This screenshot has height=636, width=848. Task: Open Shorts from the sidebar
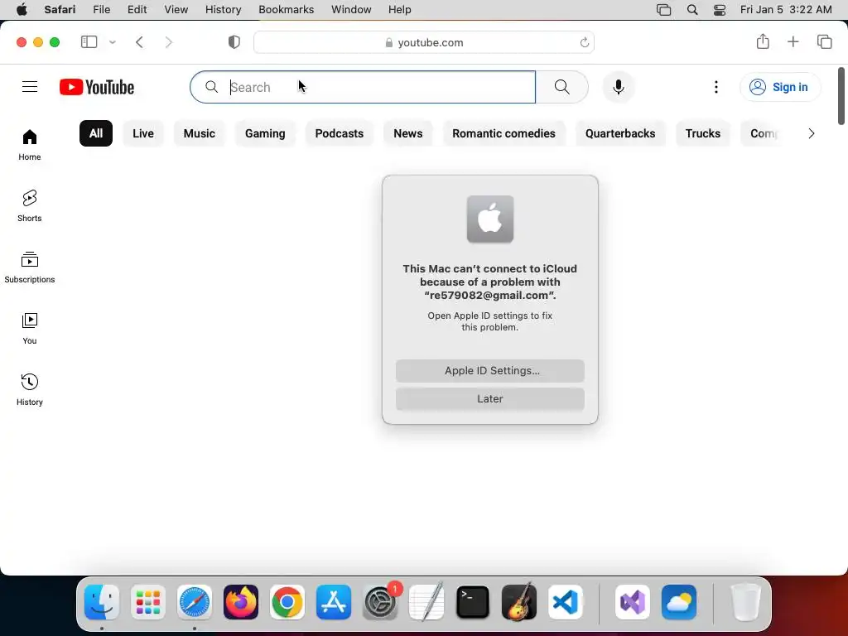coord(30,206)
